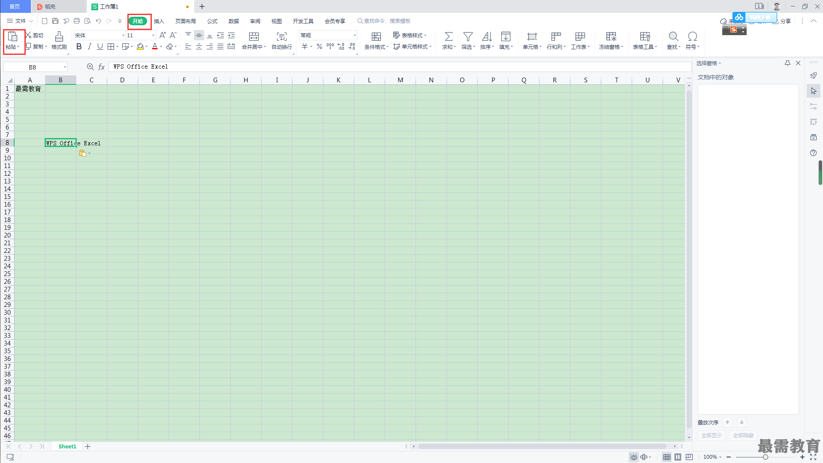The image size is (823, 463).
Task: Decrease font size with the A- icon
Action: [x=173, y=35]
